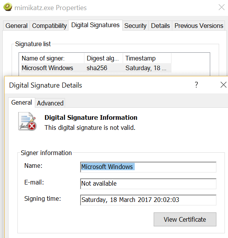Select the Digital Signatures tab
Viewport: 228px width, 238px height.
pyautogui.click(x=95, y=25)
